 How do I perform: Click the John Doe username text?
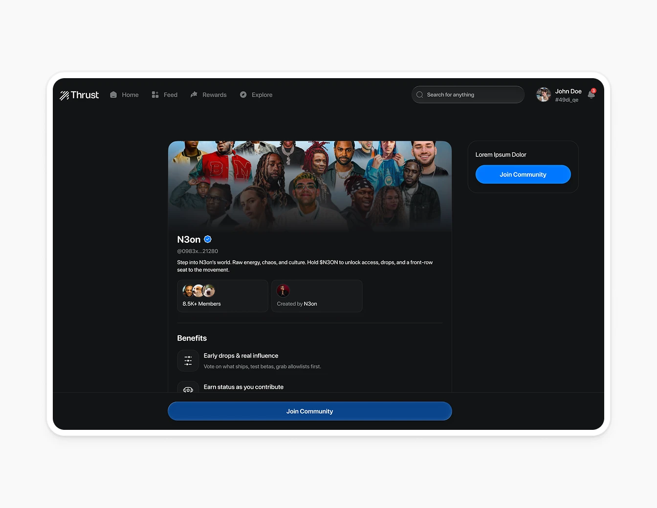568,91
